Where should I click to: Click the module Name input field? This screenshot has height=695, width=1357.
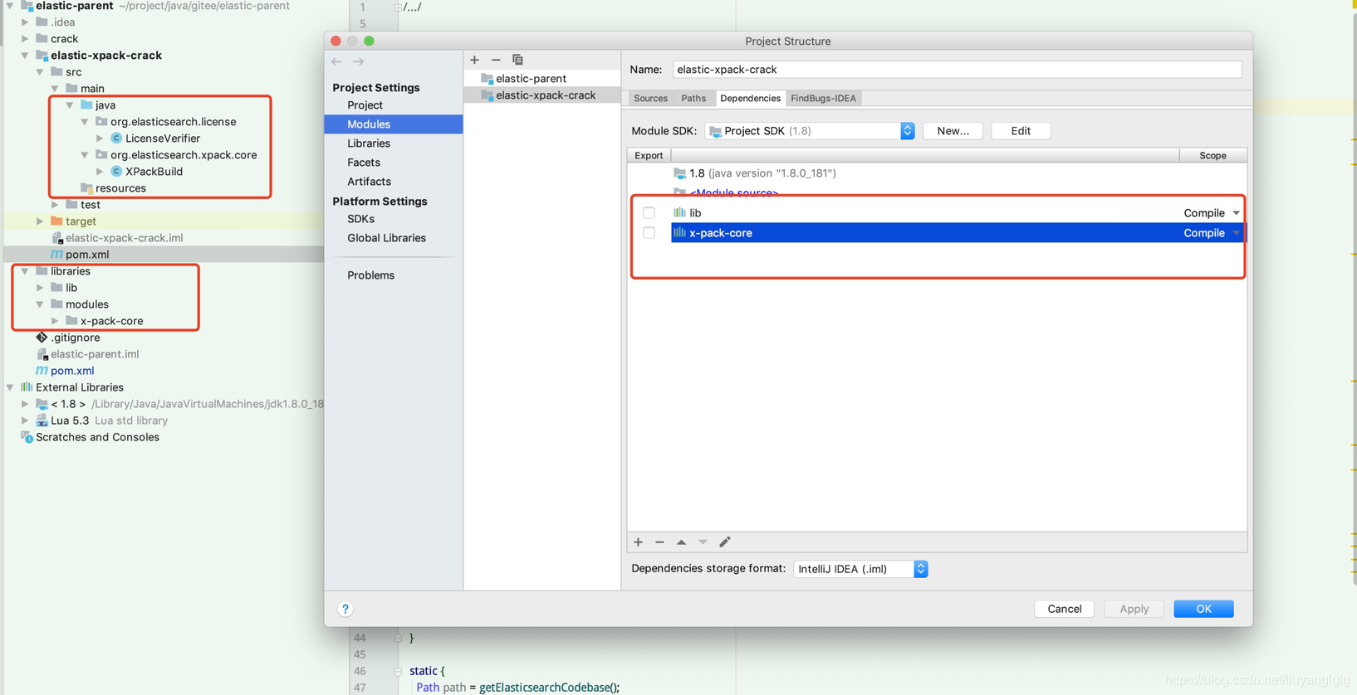[x=957, y=70]
